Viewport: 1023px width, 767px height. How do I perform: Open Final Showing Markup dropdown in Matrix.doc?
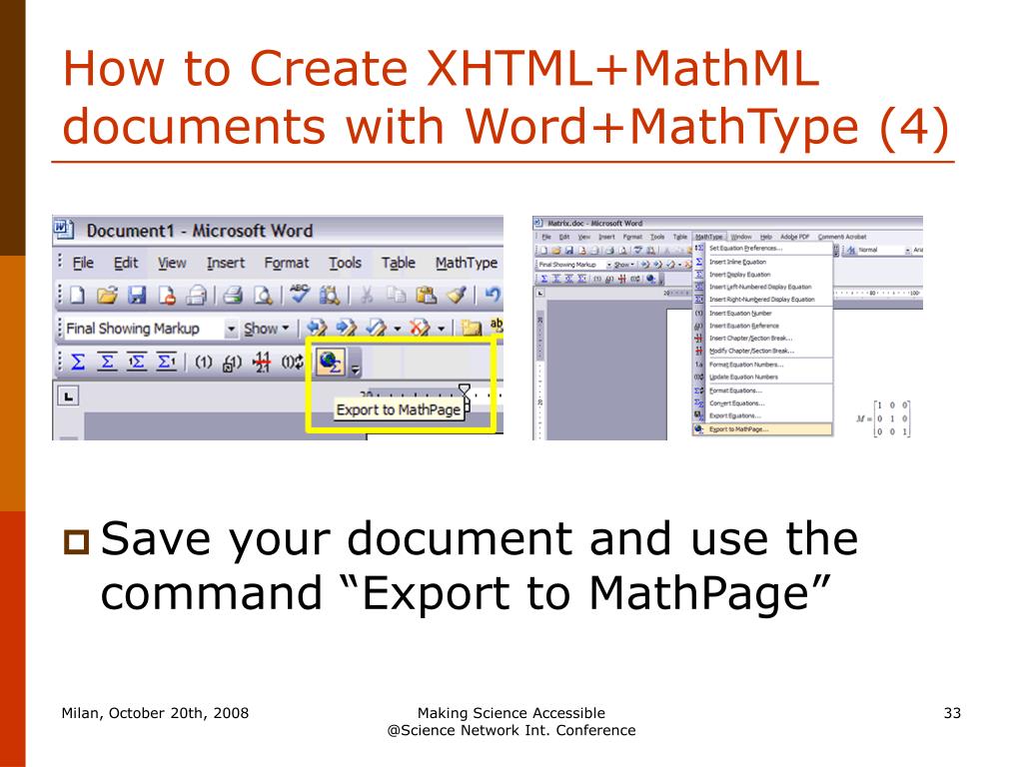tap(608, 265)
